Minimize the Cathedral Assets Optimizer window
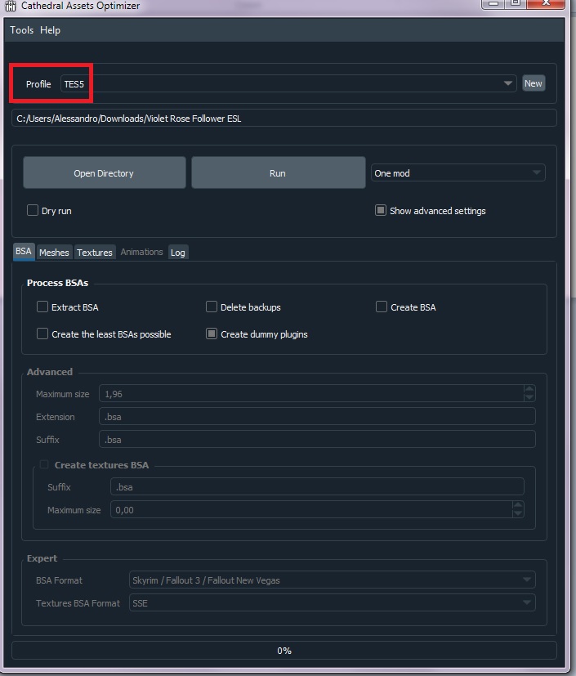576x676 pixels. pyautogui.click(x=493, y=3)
